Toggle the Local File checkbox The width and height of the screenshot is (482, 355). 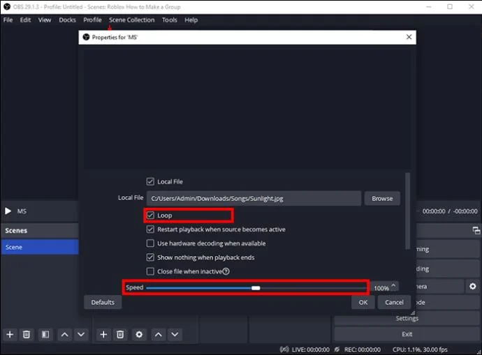(x=150, y=181)
